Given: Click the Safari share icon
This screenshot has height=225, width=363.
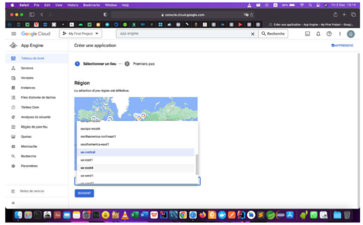Looking at the screenshot, I should click(335, 14).
